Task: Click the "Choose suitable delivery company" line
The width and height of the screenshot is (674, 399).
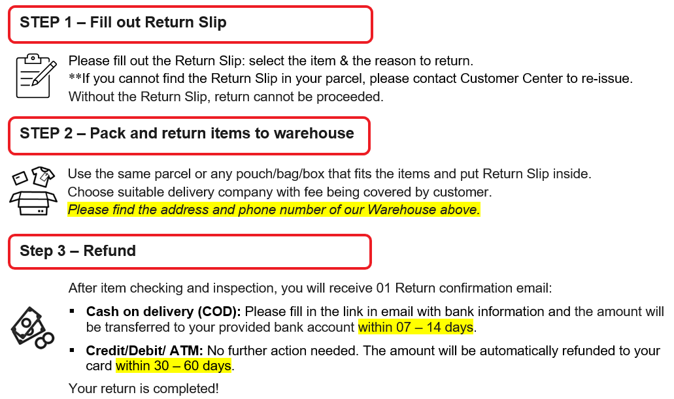Action: (x=279, y=192)
